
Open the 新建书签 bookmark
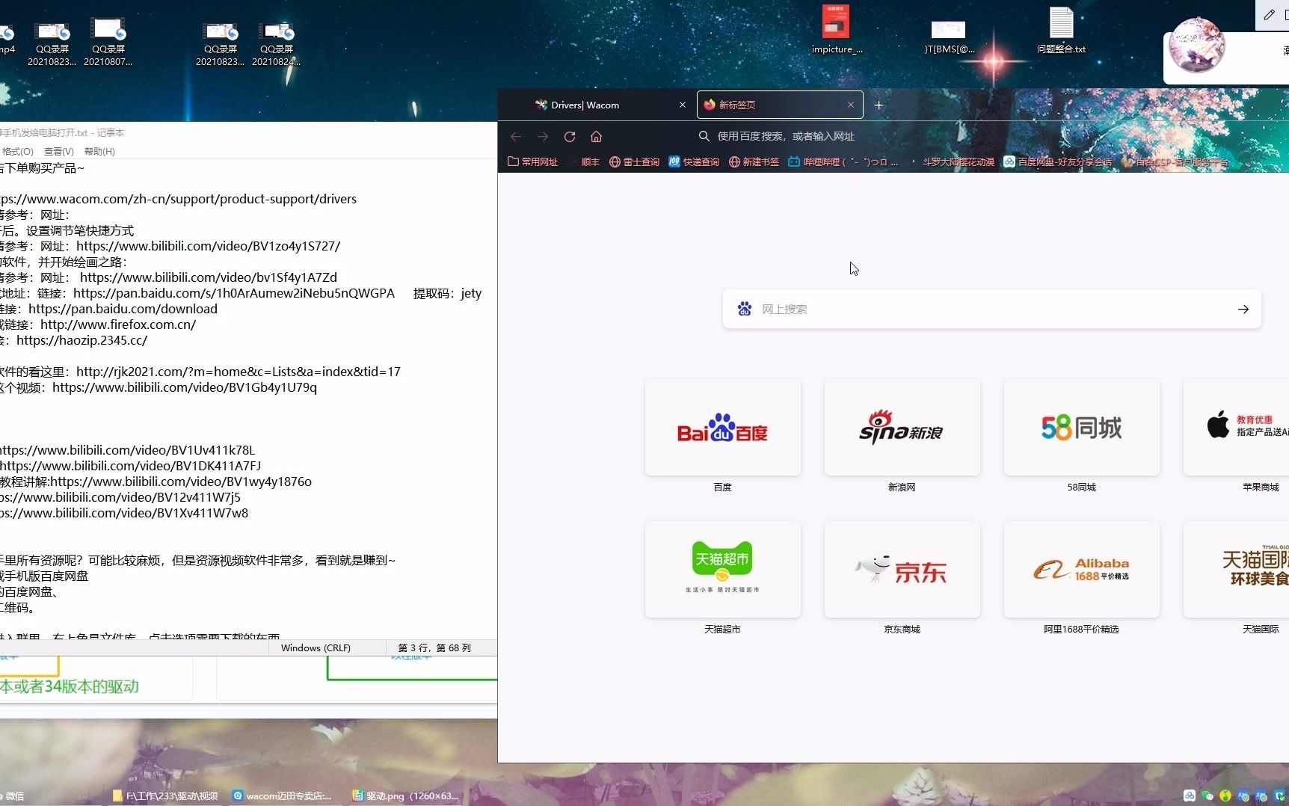click(754, 161)
